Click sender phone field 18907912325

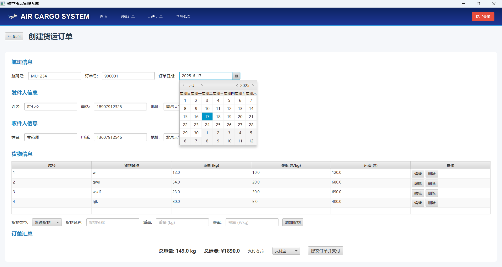pos(120,107)
